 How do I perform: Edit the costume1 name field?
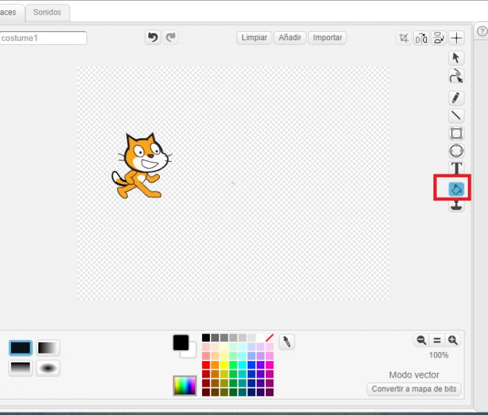pyautogui.click(x=43, y=38)
